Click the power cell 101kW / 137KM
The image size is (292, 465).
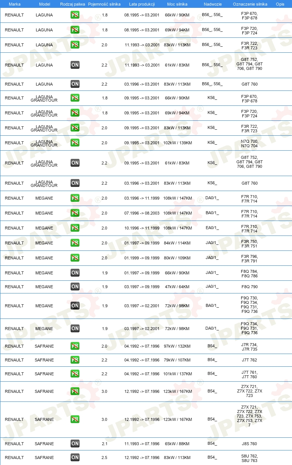click(x=177, y=374)
